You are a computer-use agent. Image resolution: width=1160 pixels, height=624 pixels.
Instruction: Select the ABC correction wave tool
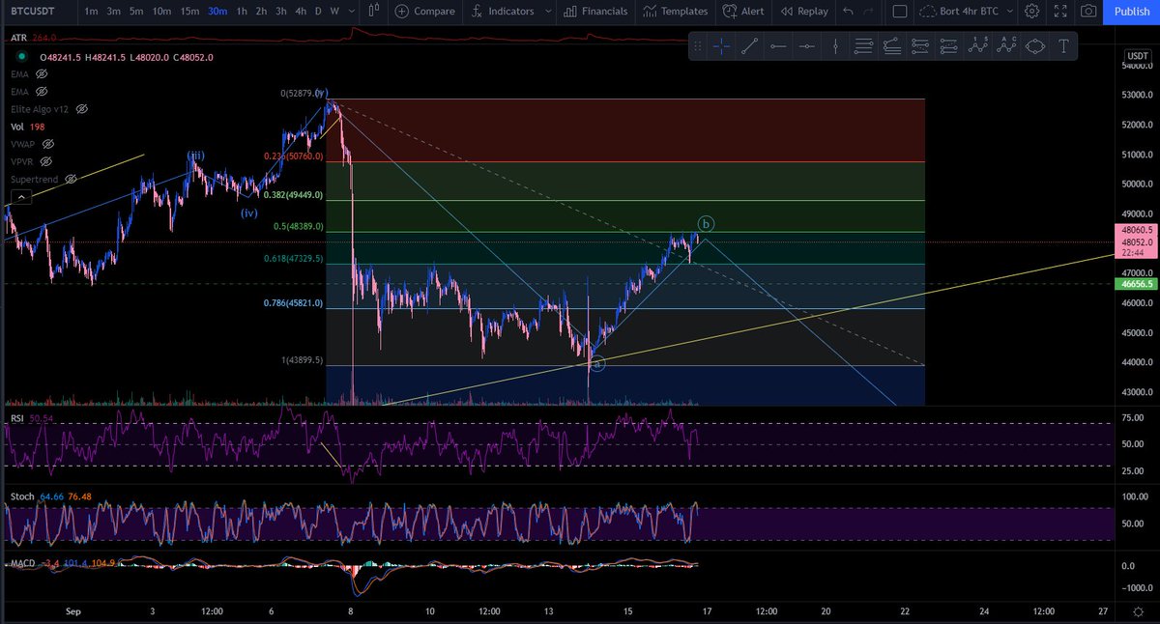(1006, 46)
